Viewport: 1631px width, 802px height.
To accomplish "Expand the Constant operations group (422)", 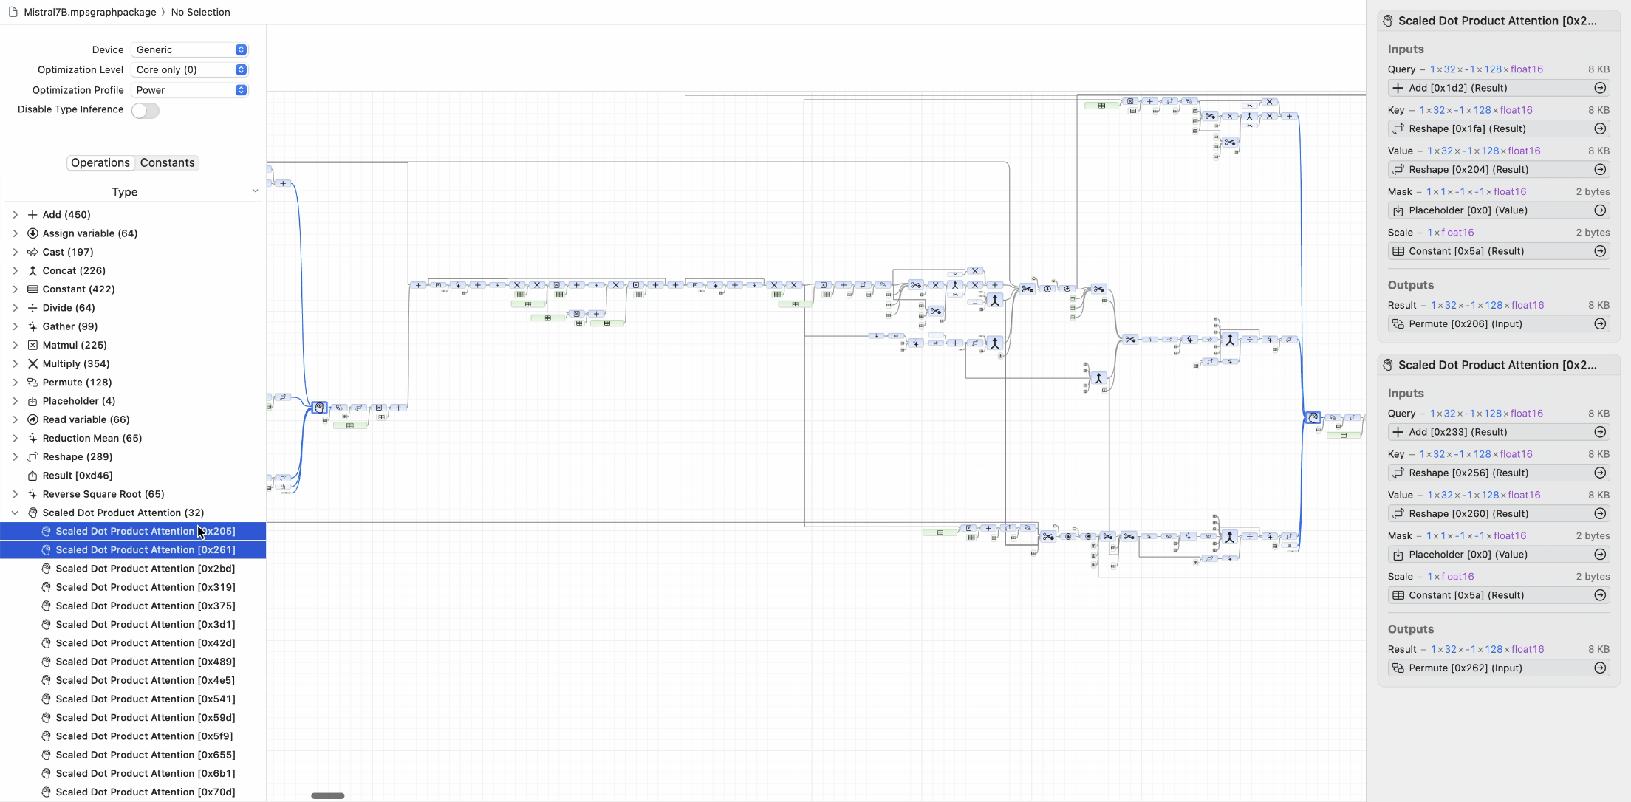I will 15,288.
